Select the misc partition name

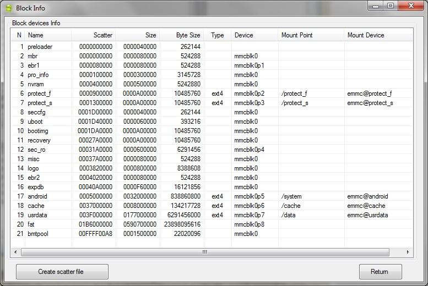point(33,159)
